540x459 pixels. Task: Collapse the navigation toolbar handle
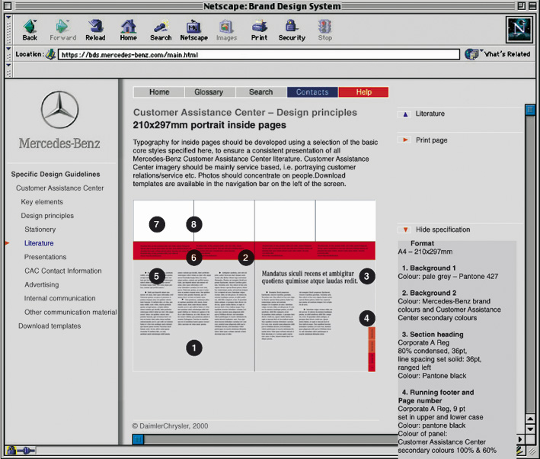(8, 29)
